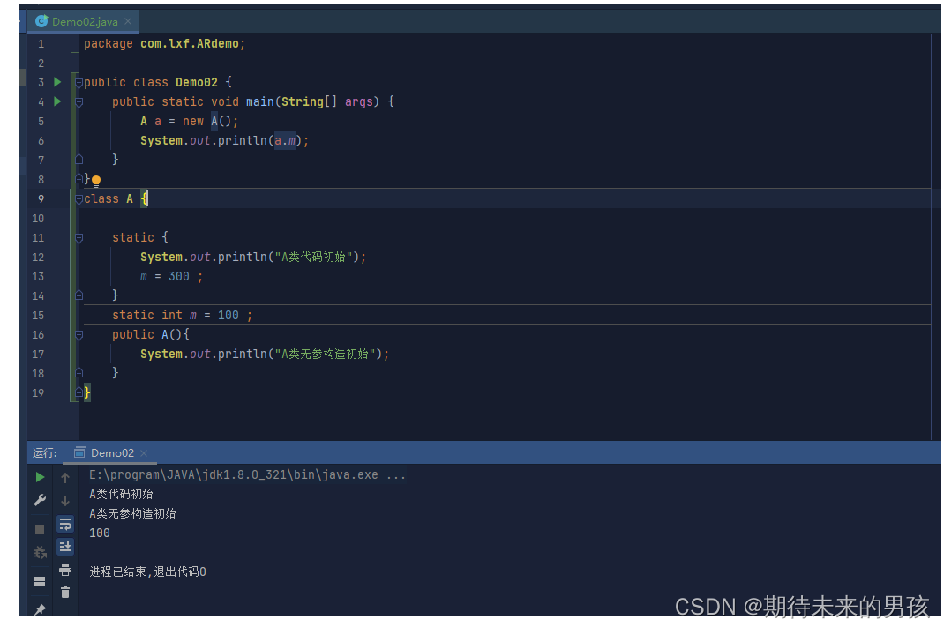Click the restore layout icon in run panel
This screenshot has height=627, width=944.
40,580
